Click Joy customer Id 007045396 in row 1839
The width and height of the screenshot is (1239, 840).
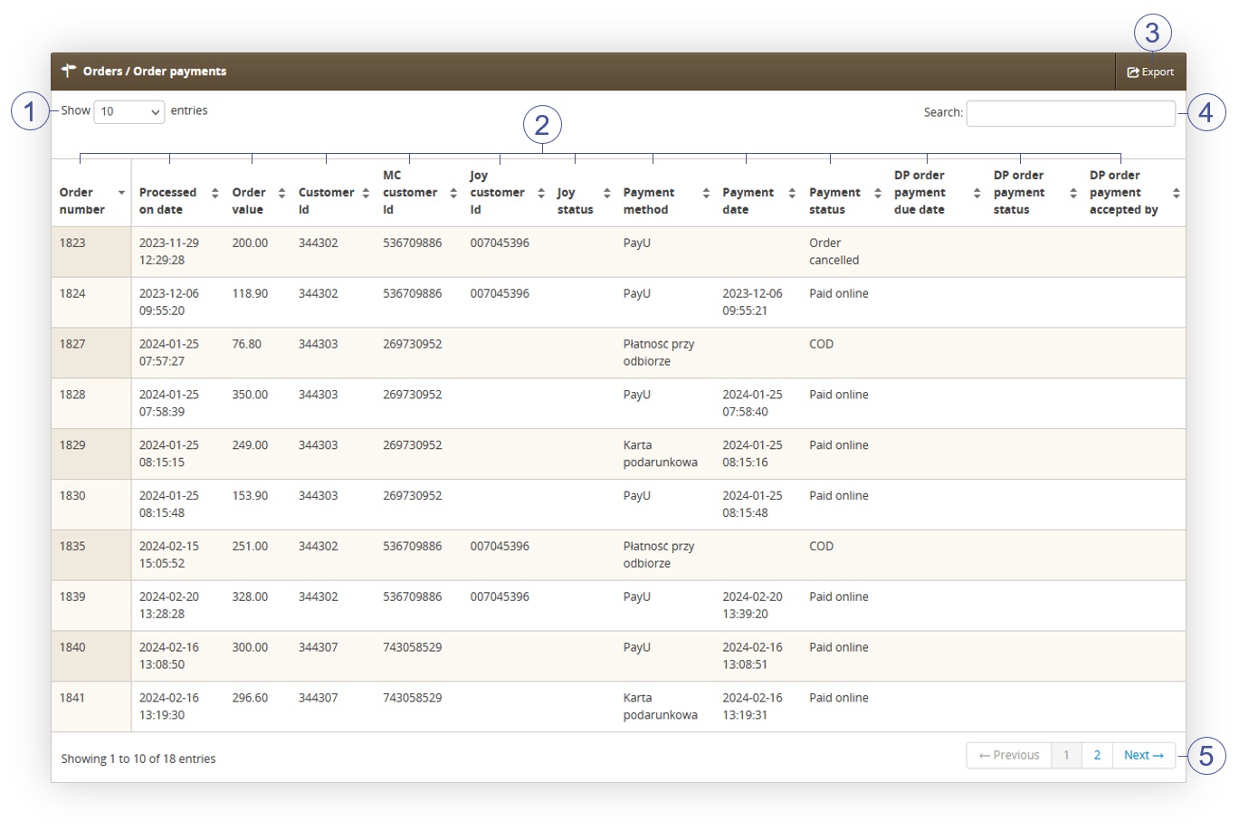tap(500, 597)
